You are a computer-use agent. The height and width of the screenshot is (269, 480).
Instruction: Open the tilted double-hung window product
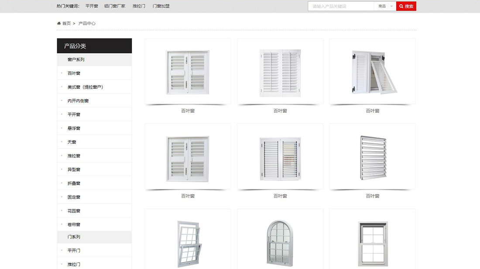(188, 242)
